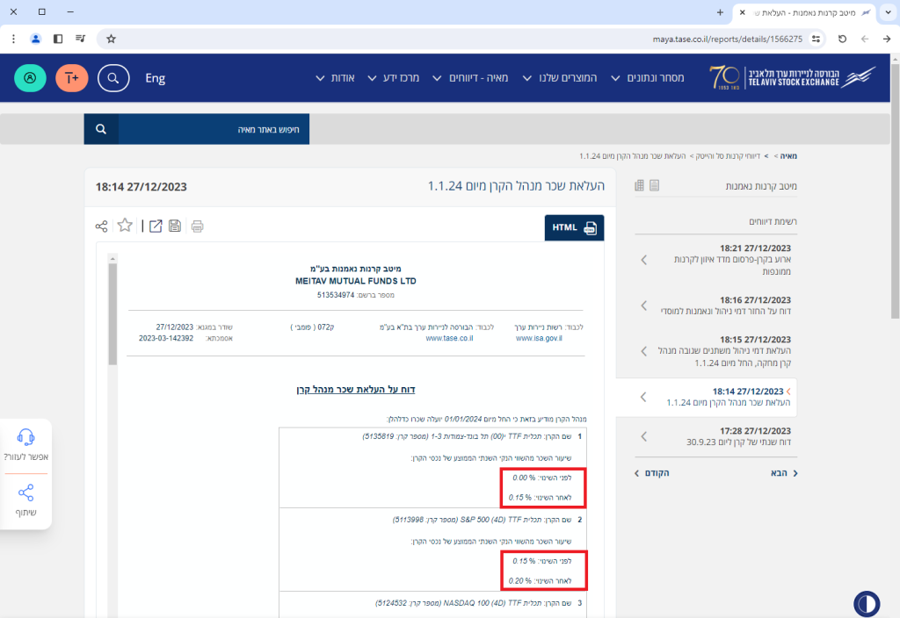The image size is (900, 618).
Task: Bookmark this page with the address bar star
Action: (x=112, y=39)
